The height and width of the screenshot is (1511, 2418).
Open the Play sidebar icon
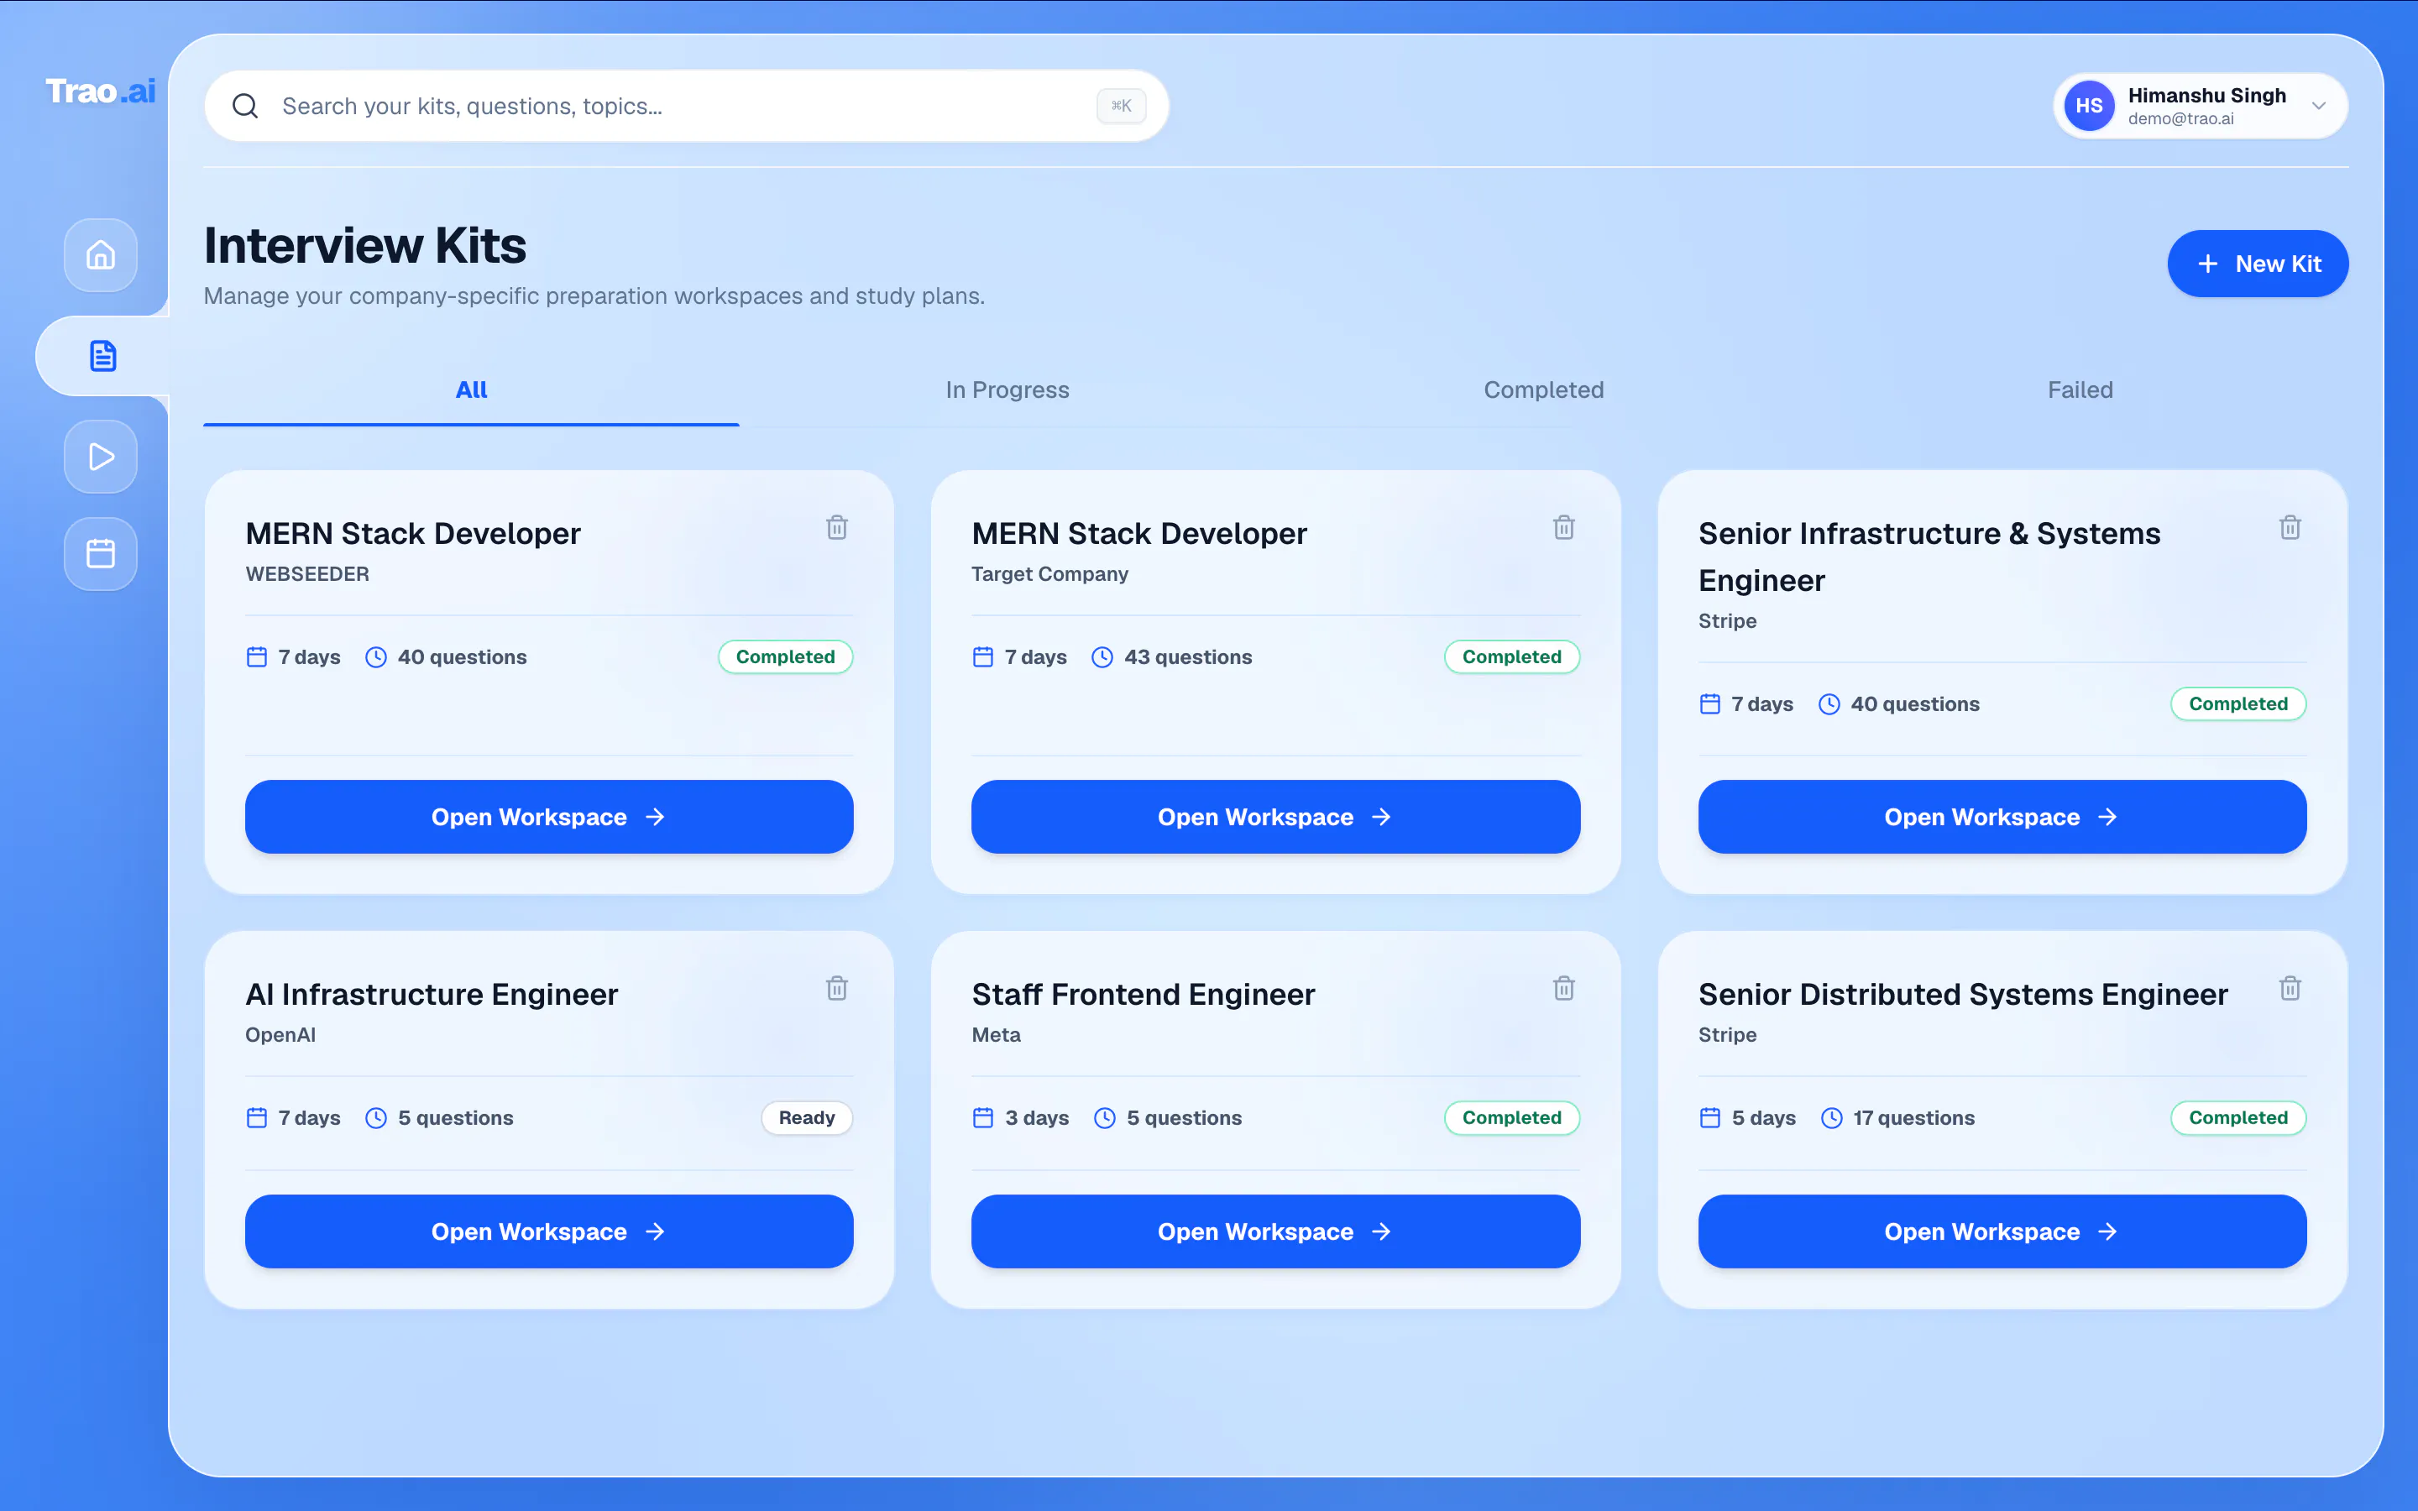point(101,457)
